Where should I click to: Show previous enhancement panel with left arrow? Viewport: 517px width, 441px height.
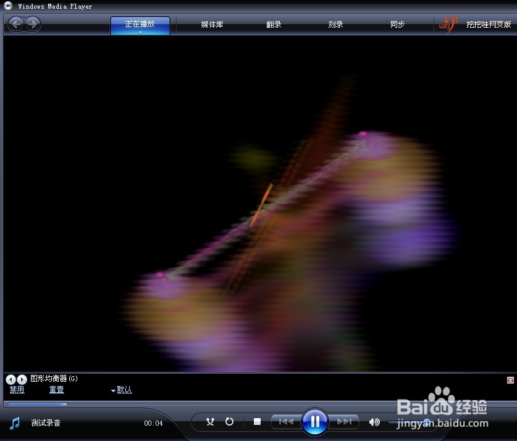pyautogui.click(x=11, y=379)
